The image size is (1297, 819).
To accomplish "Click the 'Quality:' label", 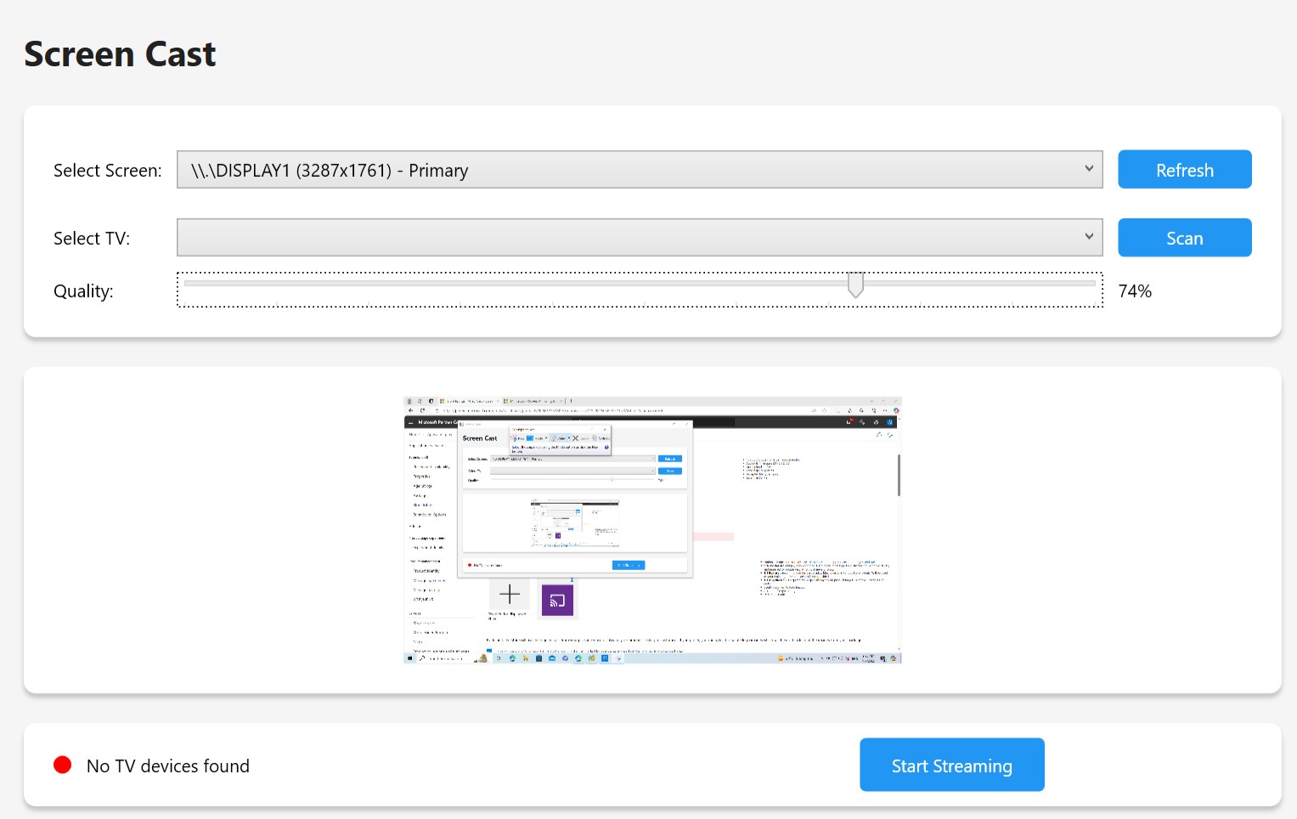I will pos(83,291).
